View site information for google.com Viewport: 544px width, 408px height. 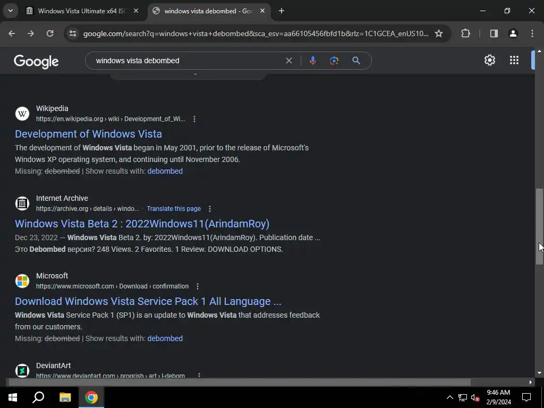72,33
